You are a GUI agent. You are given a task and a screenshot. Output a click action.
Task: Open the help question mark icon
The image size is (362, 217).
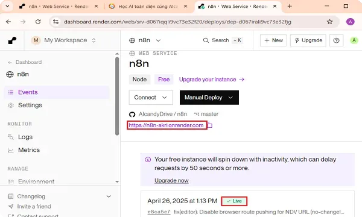click(x=337, y=40)
